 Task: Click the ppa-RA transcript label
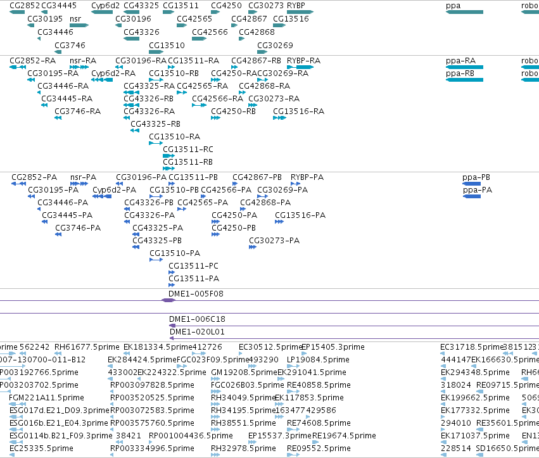pos(460,61)
